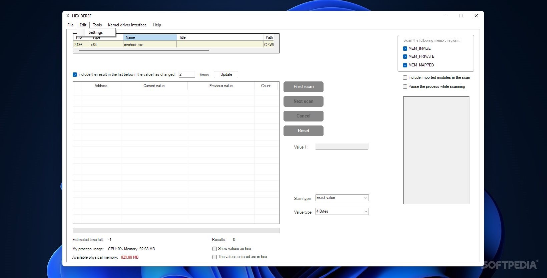Click the Update button
This screenshot has width=547, height=278.
coord(226,74)
